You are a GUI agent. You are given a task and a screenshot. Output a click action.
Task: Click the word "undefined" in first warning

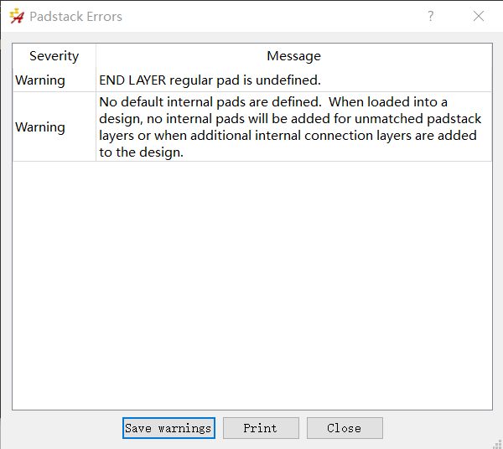pyautogui.click(x=287, y=80)
